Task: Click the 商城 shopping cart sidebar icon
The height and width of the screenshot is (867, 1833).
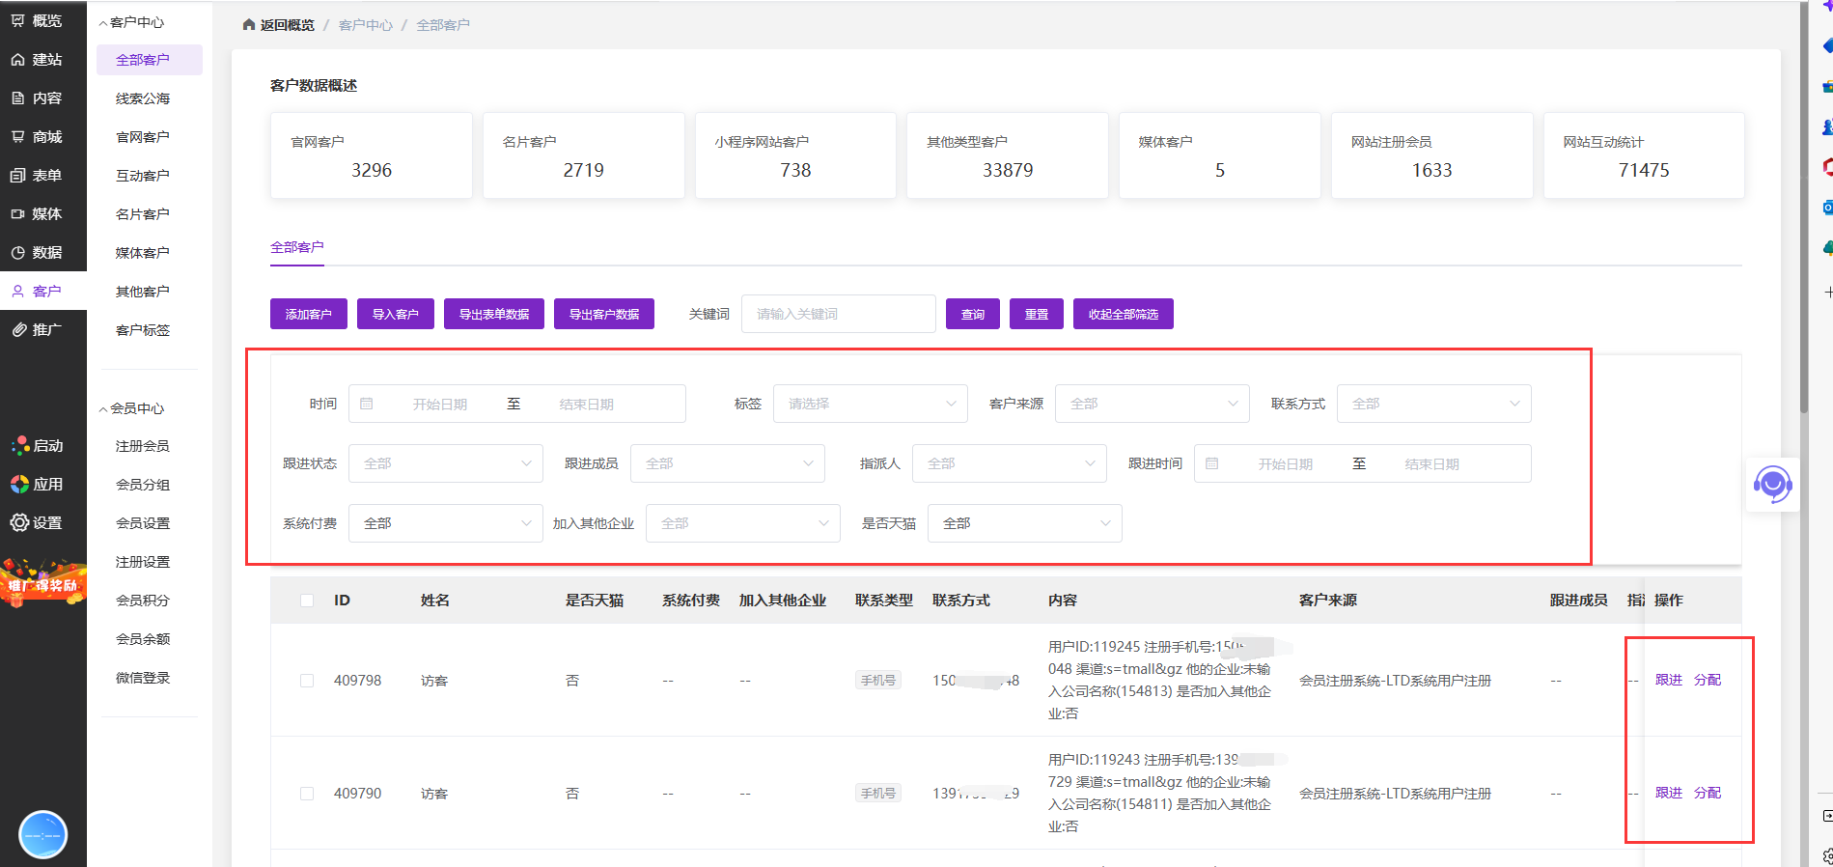Action: pyautogui.click(x=18, y=137)
